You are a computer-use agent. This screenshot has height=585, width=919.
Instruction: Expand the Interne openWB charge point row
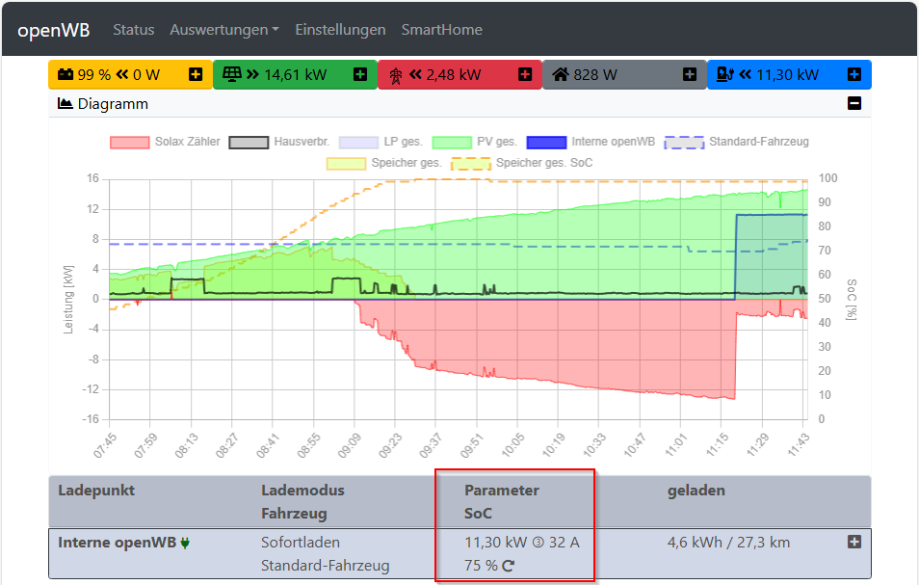pyautogui.click(x=854, y=543)
